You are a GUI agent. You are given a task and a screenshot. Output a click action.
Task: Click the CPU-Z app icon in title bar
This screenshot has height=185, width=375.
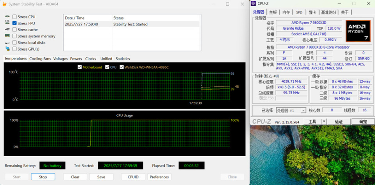click(254, 4)
